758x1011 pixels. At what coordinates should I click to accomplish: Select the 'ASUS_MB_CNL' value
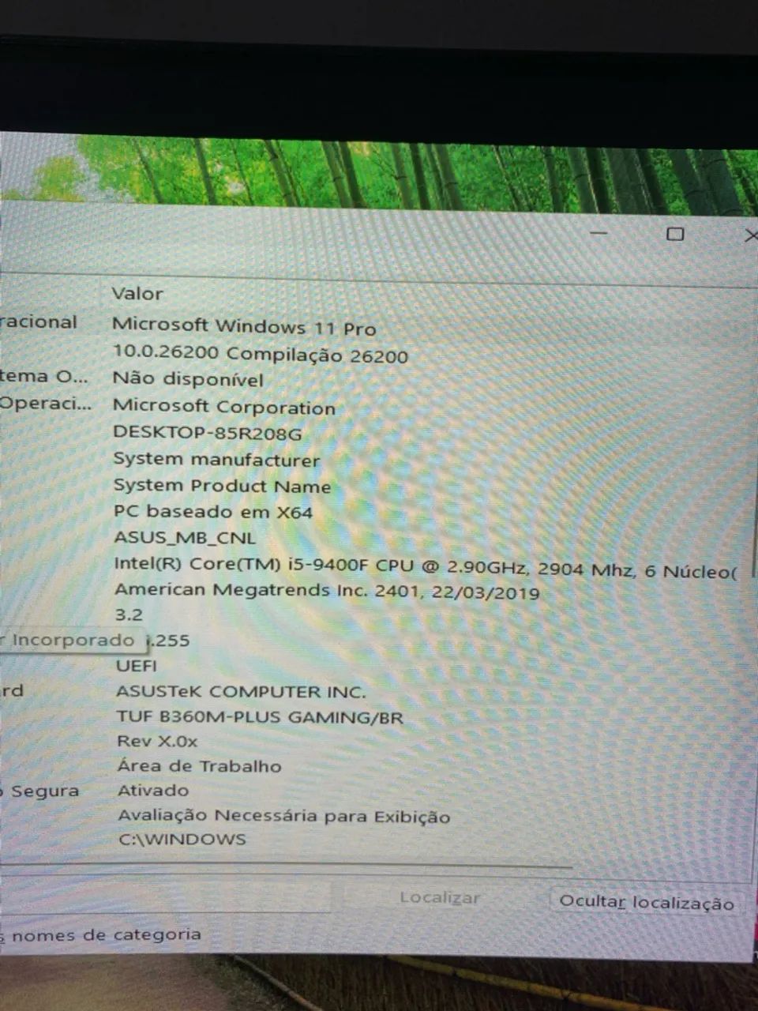(185, 538)
